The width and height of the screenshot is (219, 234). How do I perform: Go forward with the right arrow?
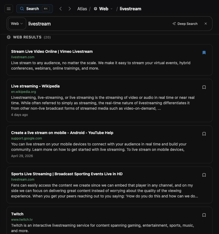(x=70, y=9)
